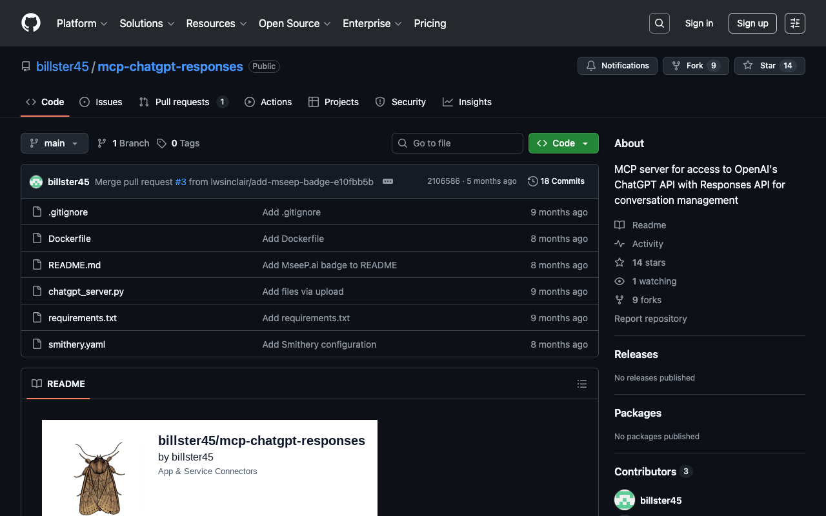This screenshot has width=826, height=516.
Task: Click the Sign up button
Action: (x=752, y=23)
